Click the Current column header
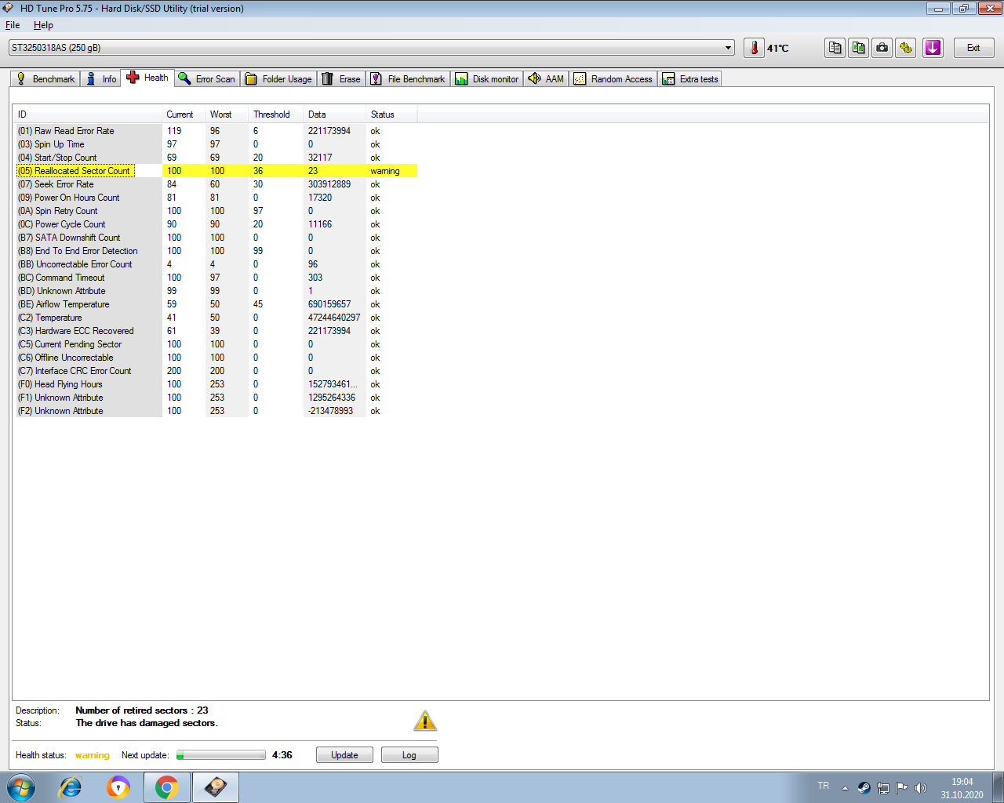Screen dimensions: 1004x803 click(184, 114)
